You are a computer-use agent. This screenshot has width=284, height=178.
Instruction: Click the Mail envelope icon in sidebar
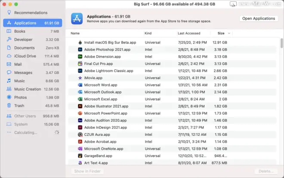[9, 64]
